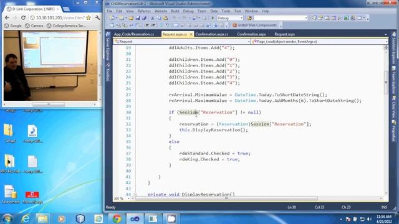This screenshot has width=399, height=224.
Task: Click the Open File folder icon
Action: tap(131, 18)
